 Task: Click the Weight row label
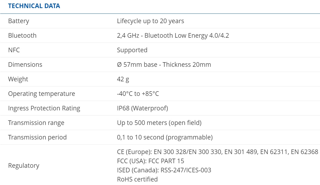(18, 79)
